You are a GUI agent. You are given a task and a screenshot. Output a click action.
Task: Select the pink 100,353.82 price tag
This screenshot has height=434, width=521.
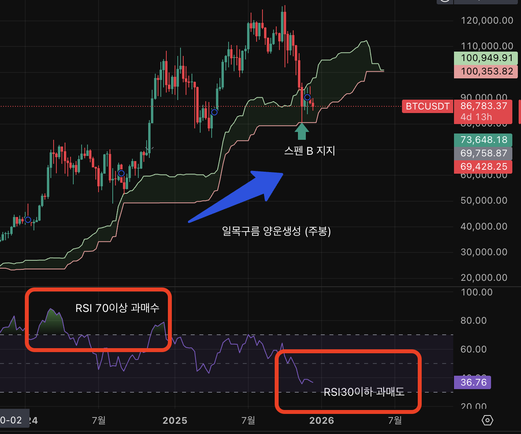(486, 71)
